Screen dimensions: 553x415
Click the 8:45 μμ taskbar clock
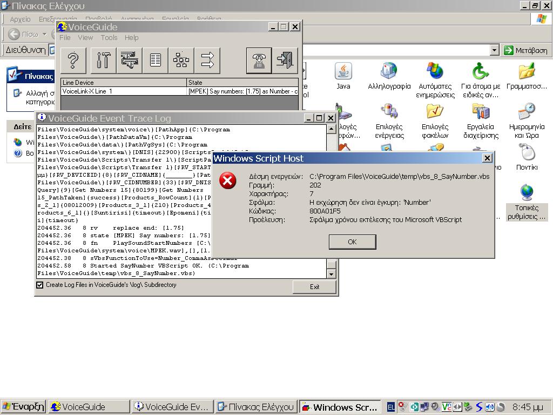(x=528, y=407)
